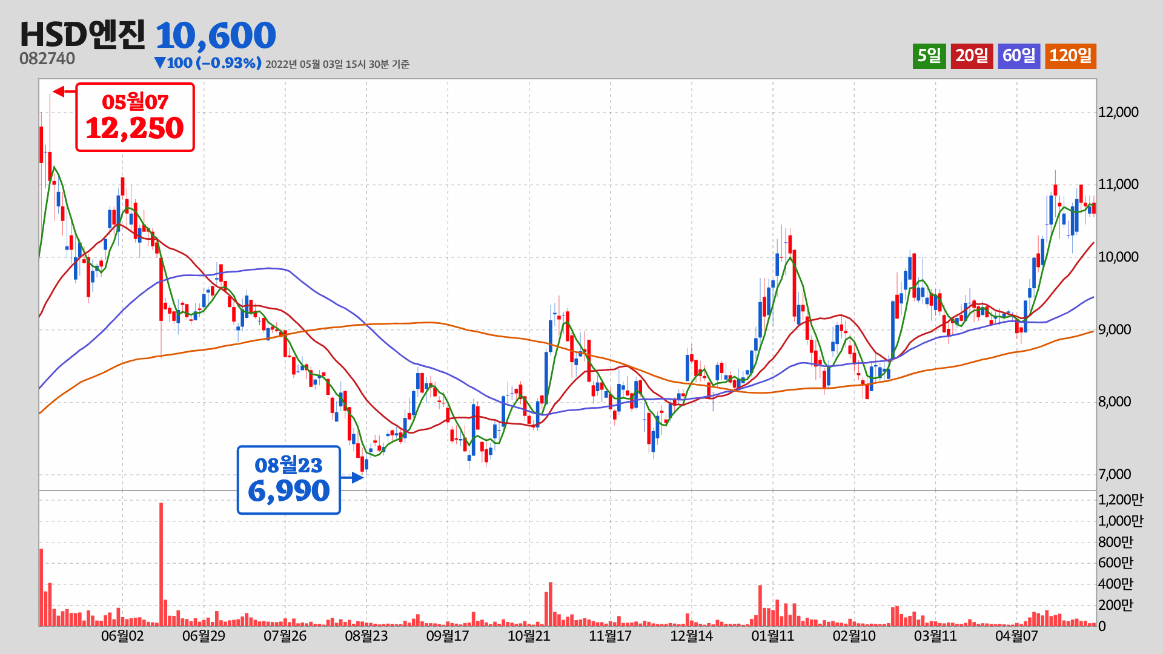1163x654 pixels.
Task: Click the tall volume spike near 10월21
Action: (x=550, y=604)
